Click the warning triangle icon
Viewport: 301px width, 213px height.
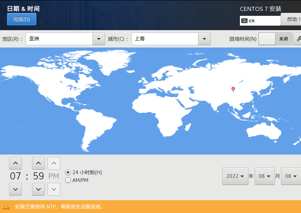6,207
